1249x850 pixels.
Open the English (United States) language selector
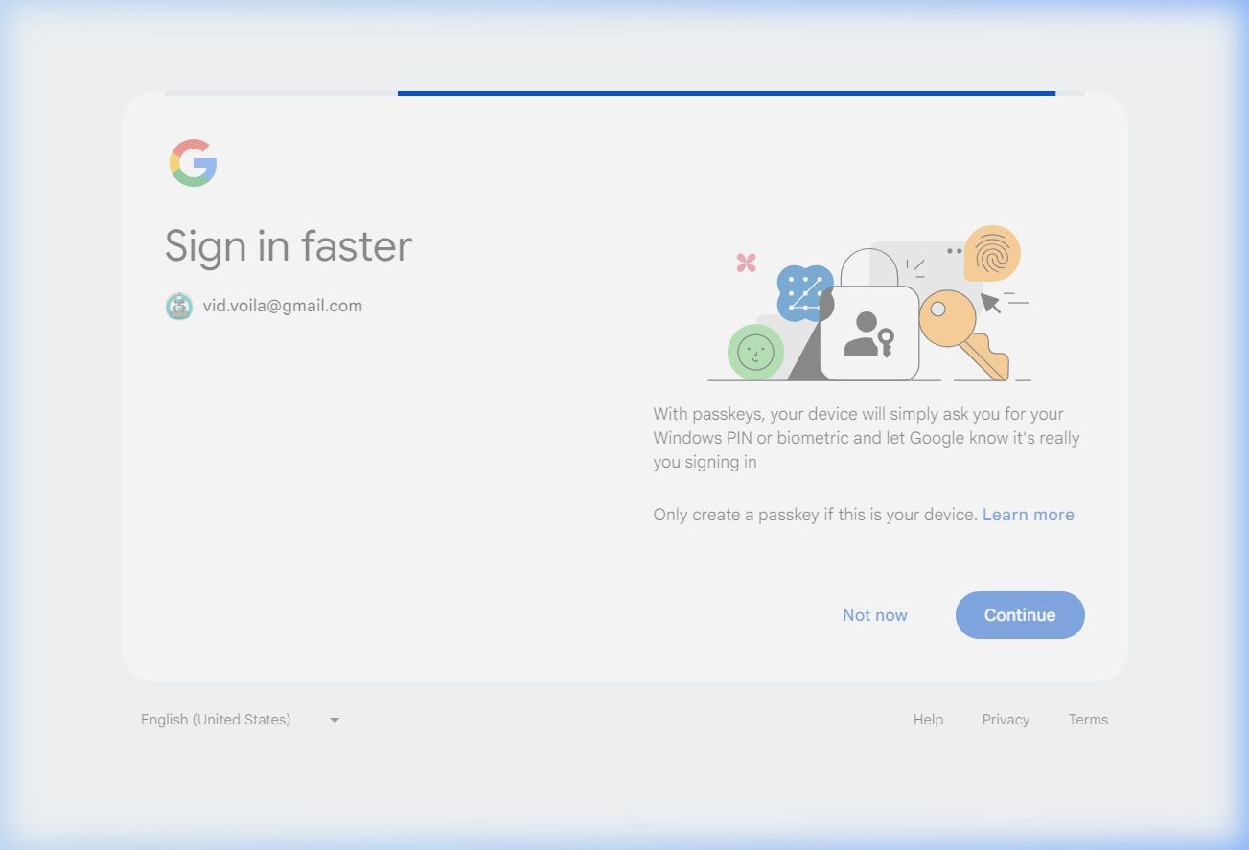pos(216,720)
